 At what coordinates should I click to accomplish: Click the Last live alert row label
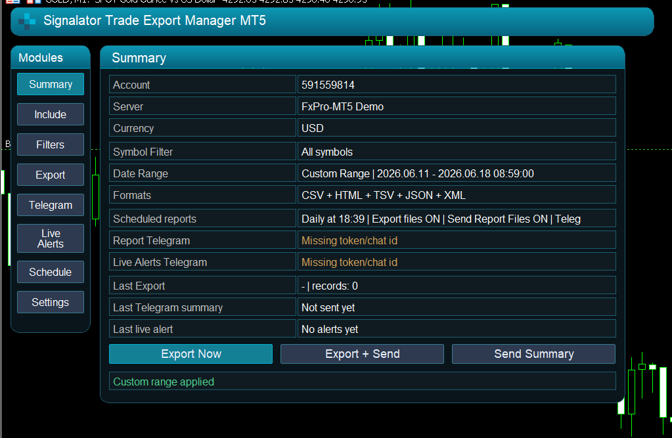203,329
